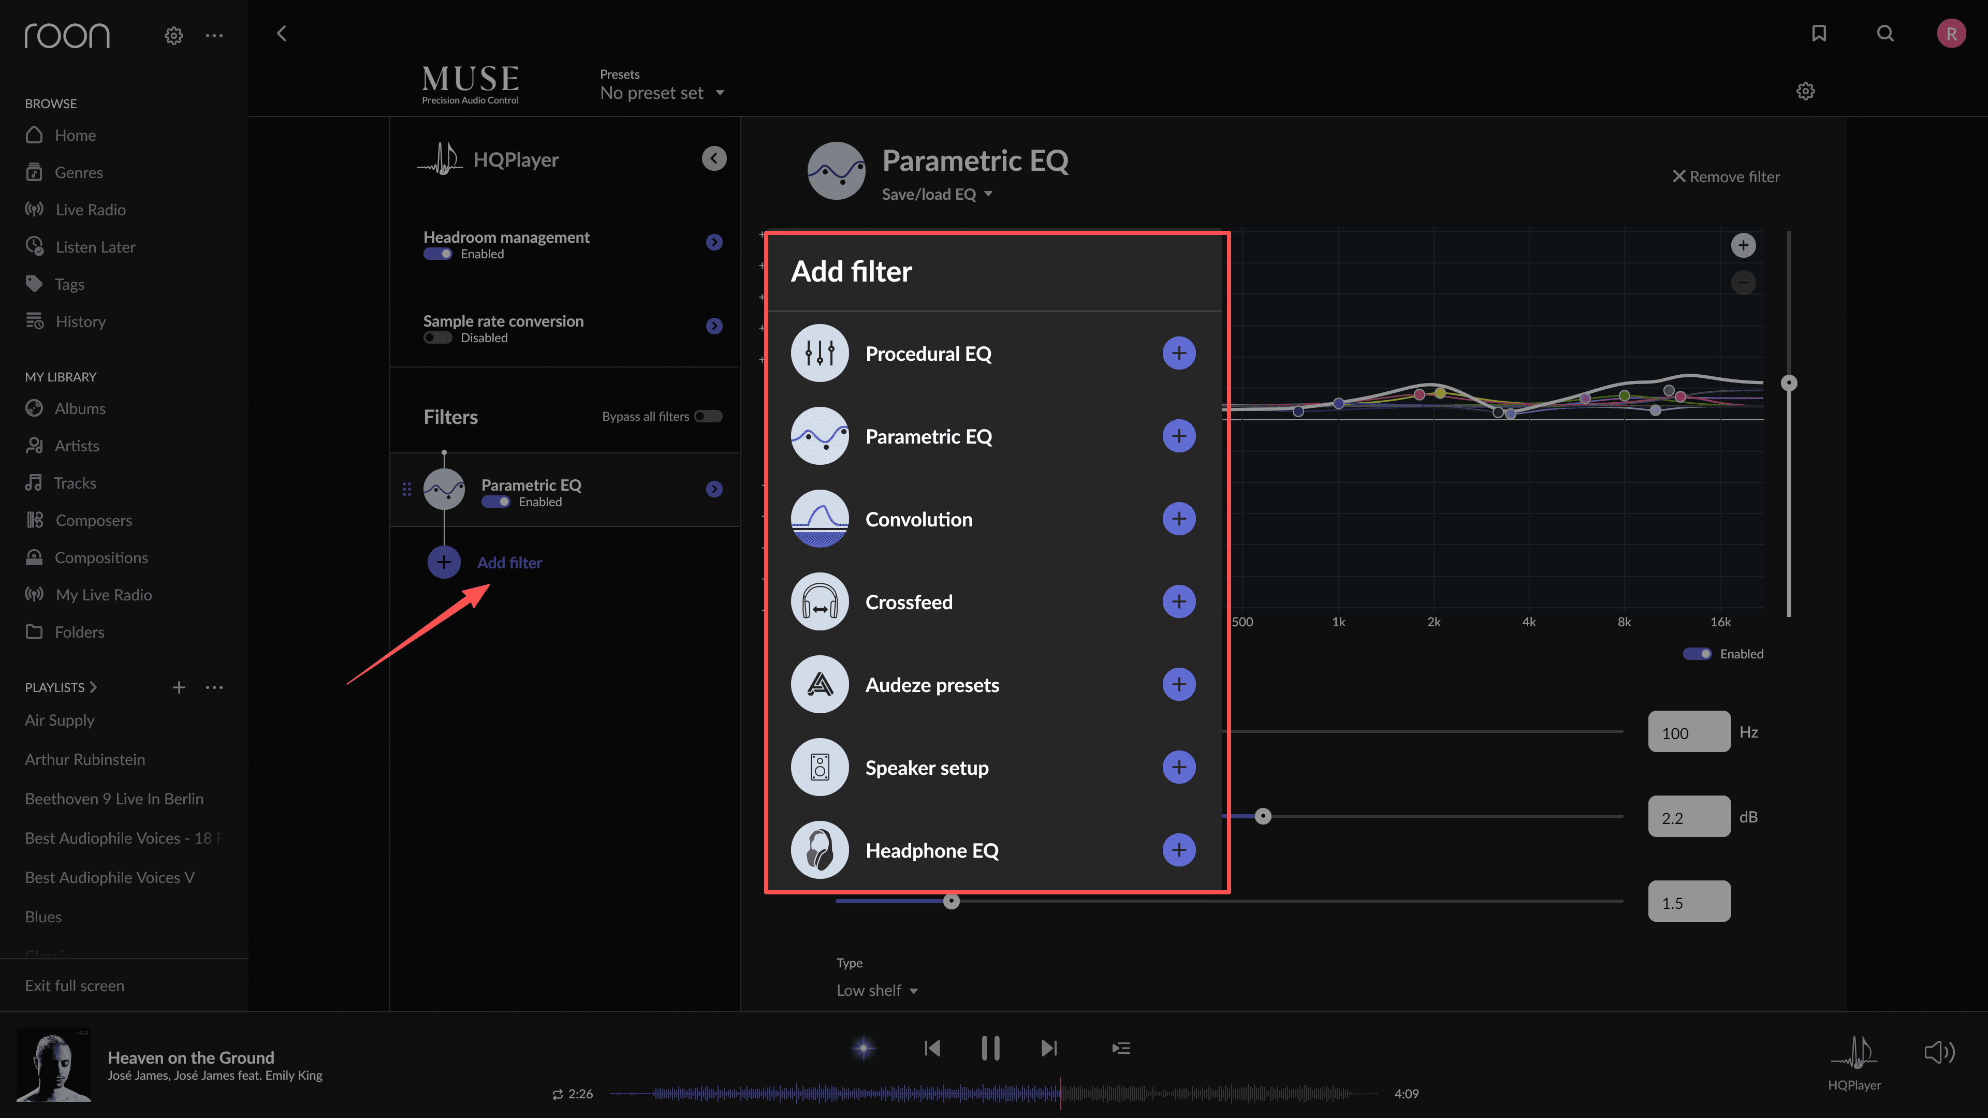
Task: Toggle Bypass all filters switch
Action: point(708,417)
